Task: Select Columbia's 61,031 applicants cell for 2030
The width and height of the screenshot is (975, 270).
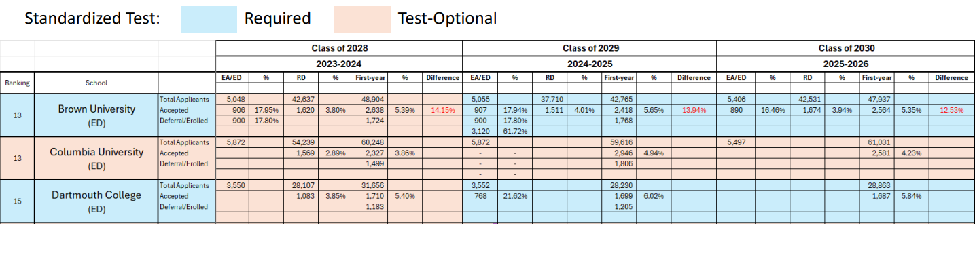Action: 877,142
